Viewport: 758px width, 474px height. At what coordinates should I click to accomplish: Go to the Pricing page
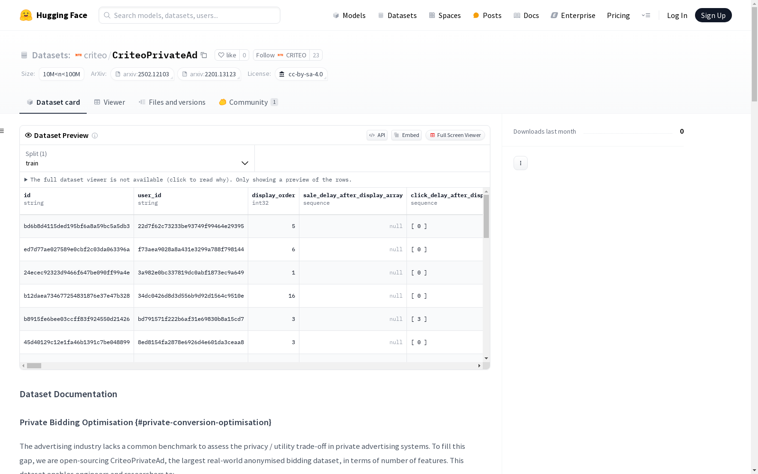pos(618,15)
